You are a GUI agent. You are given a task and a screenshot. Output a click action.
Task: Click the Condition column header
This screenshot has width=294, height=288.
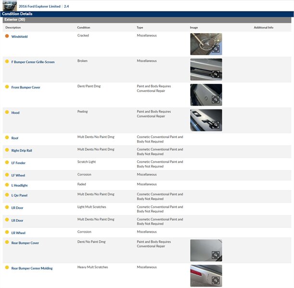point(84,27)
